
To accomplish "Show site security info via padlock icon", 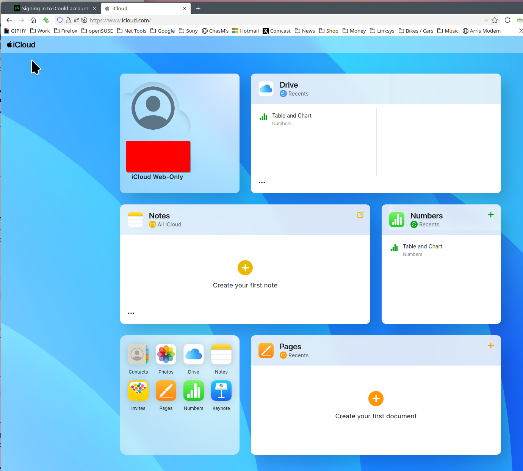I will tap(68, 20).
